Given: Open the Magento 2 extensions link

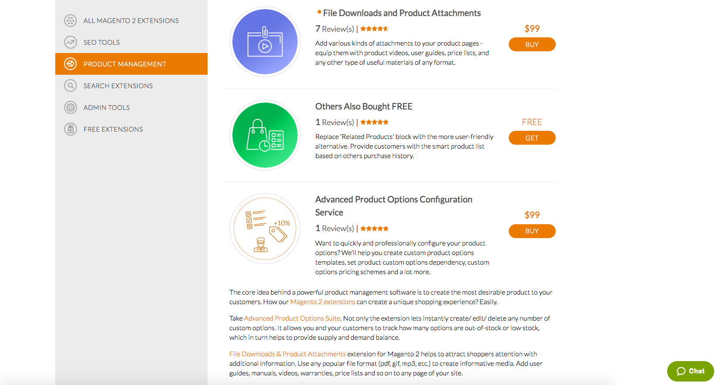Looking at the screenshot, I should pos(323,302).
